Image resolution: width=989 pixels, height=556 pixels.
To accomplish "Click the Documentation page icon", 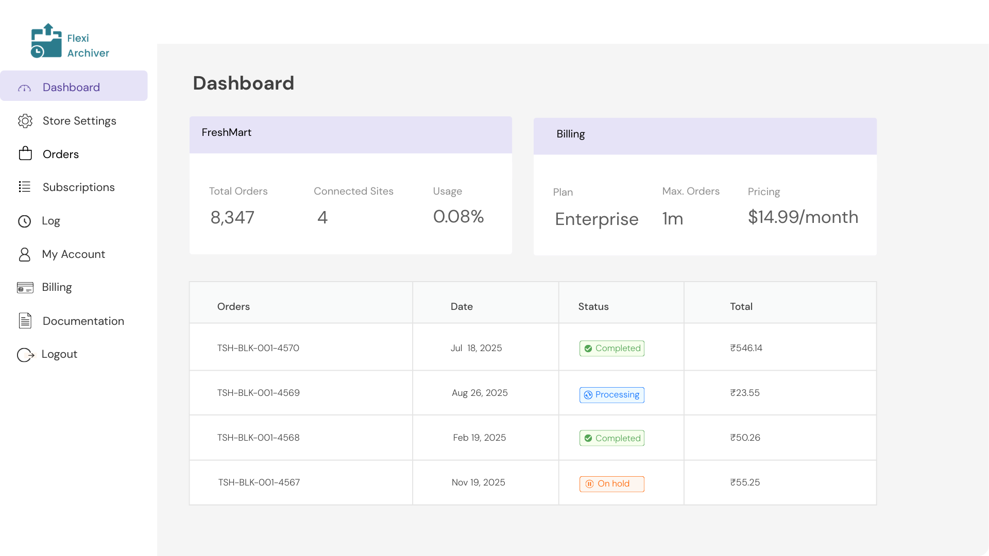I will coord(25,321).
